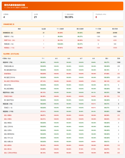The image size is (125, 158).
Task: Click the 96.30% T-1 rate cell
Action: (43, 96)
